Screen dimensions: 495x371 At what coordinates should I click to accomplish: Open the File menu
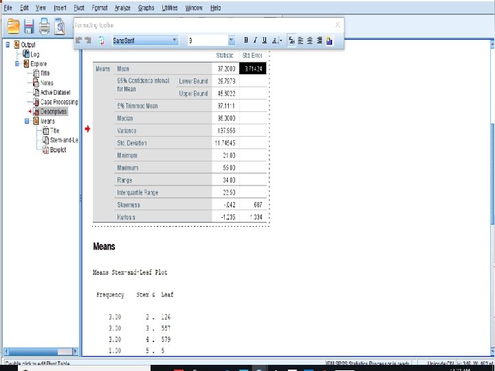(8, 8)
